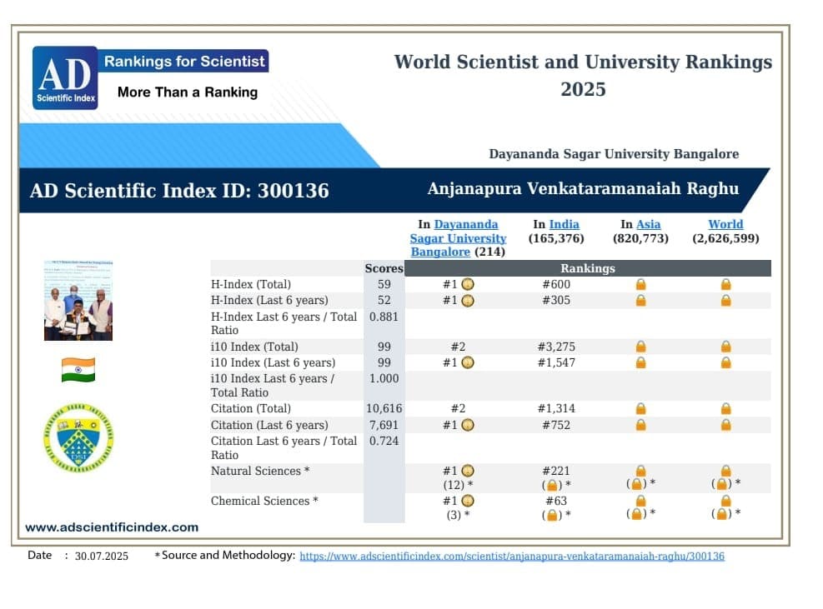Image resolution: width=823 pixels, height=609 pixels.
Task: Click the India flag icon
Action: (x=78, y=370)
